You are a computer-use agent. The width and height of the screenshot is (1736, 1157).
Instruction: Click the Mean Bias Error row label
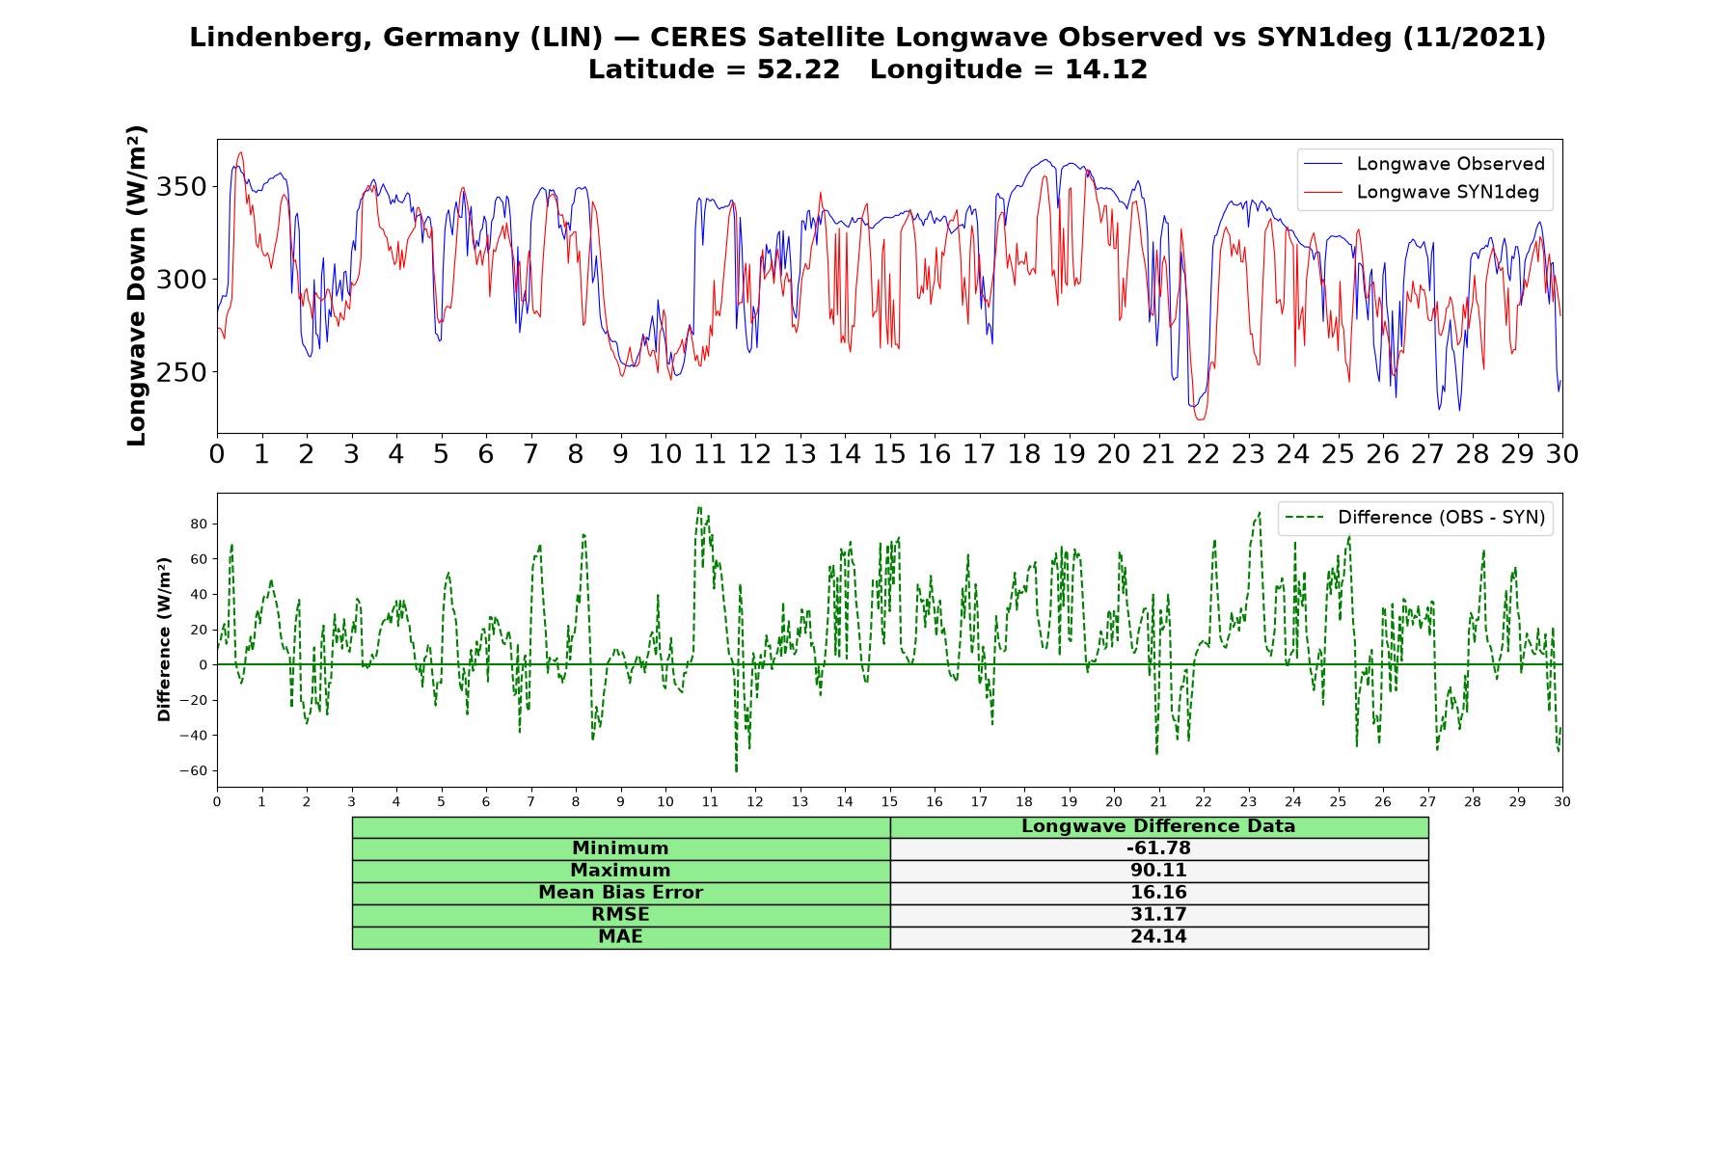click(x=621, y=893)
